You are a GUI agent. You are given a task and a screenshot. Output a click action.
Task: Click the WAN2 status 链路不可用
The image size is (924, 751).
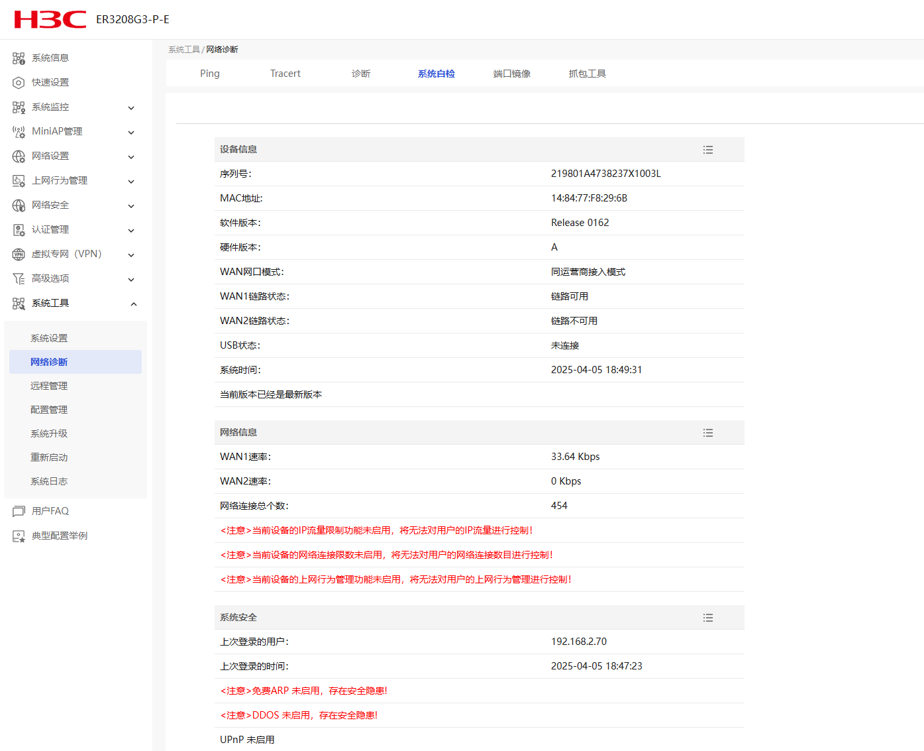pyautogui.click(x=574, y=321)
